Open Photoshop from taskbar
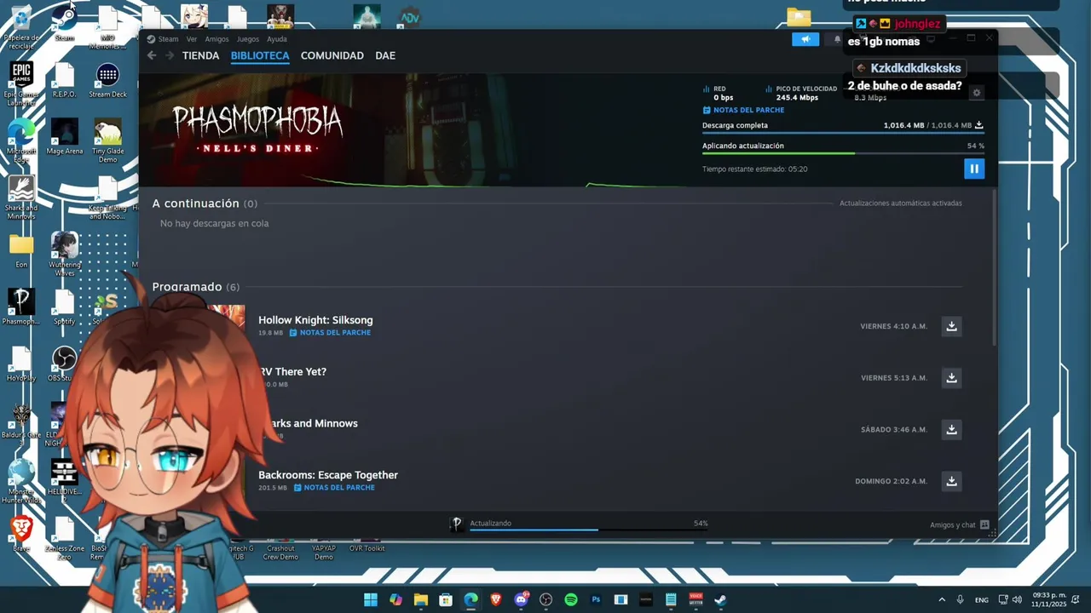The image size is (1091, 613). point(596,599)
